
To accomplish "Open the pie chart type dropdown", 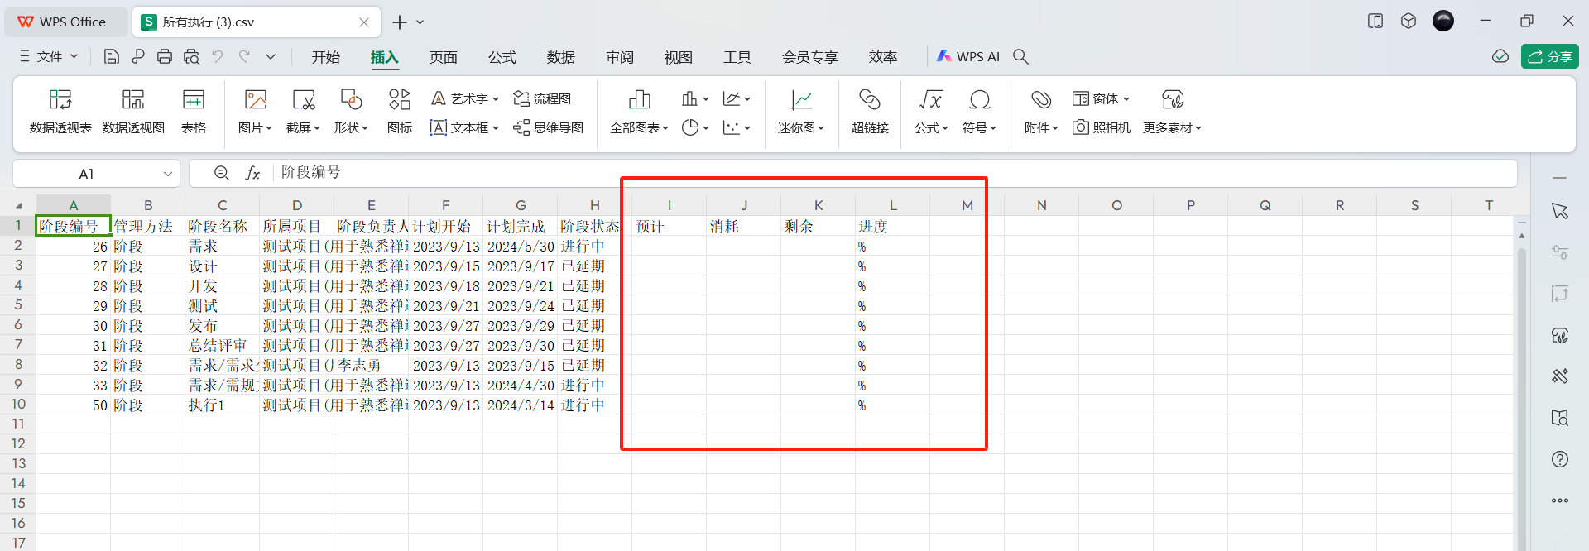I will 695,127.
